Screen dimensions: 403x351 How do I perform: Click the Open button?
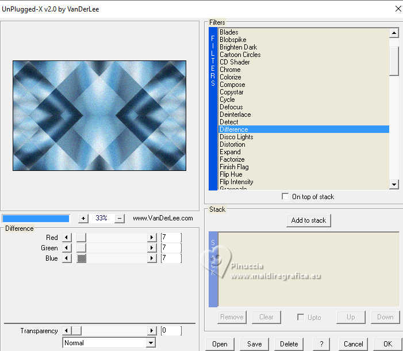tap(220, 344)
